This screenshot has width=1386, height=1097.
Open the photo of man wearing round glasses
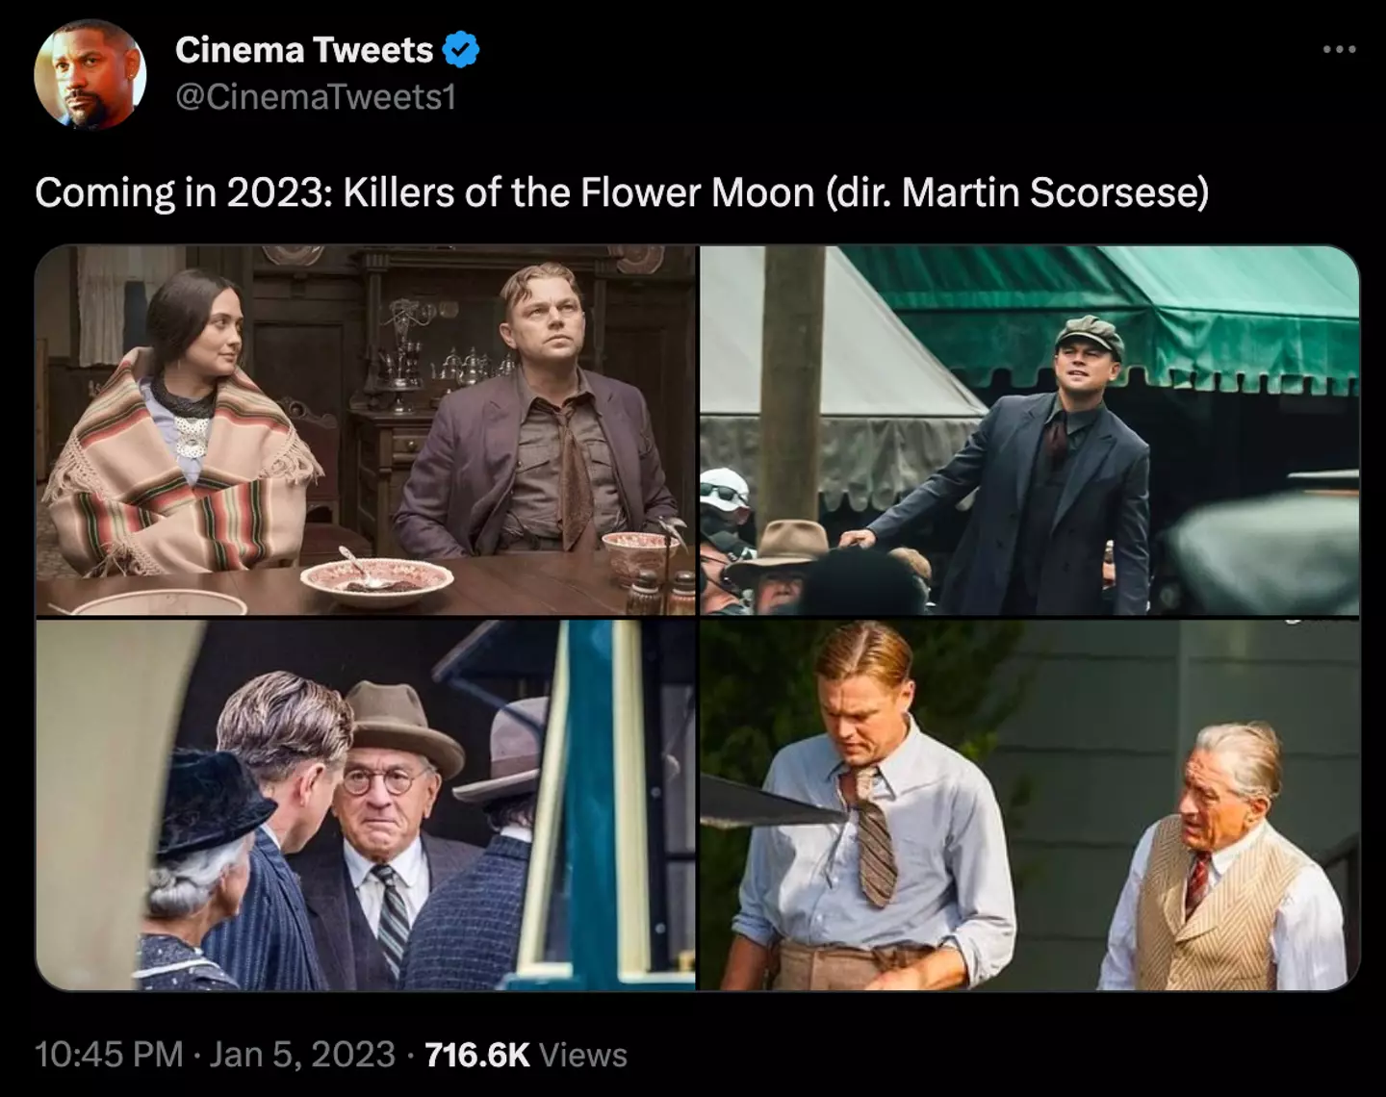point(365,805)
